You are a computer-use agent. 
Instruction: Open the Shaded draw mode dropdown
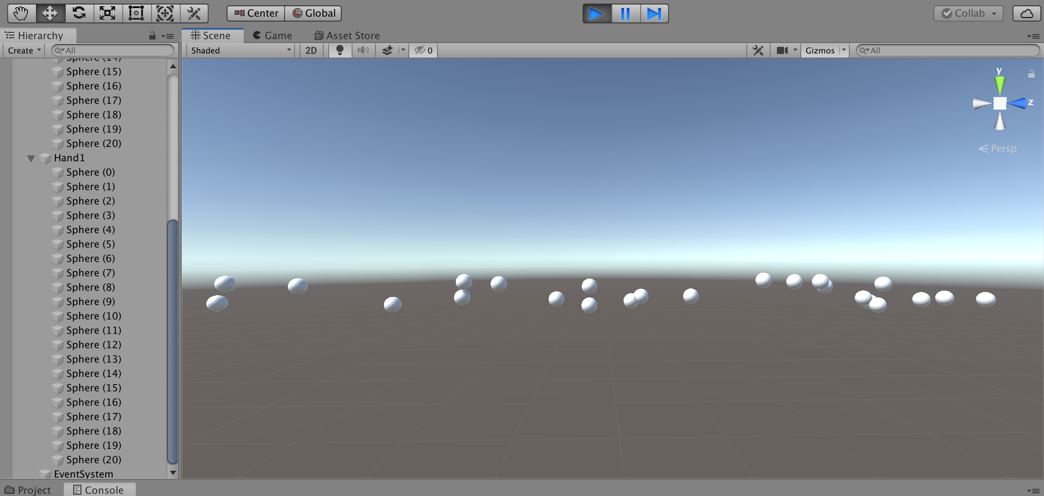tap(241, 50)
